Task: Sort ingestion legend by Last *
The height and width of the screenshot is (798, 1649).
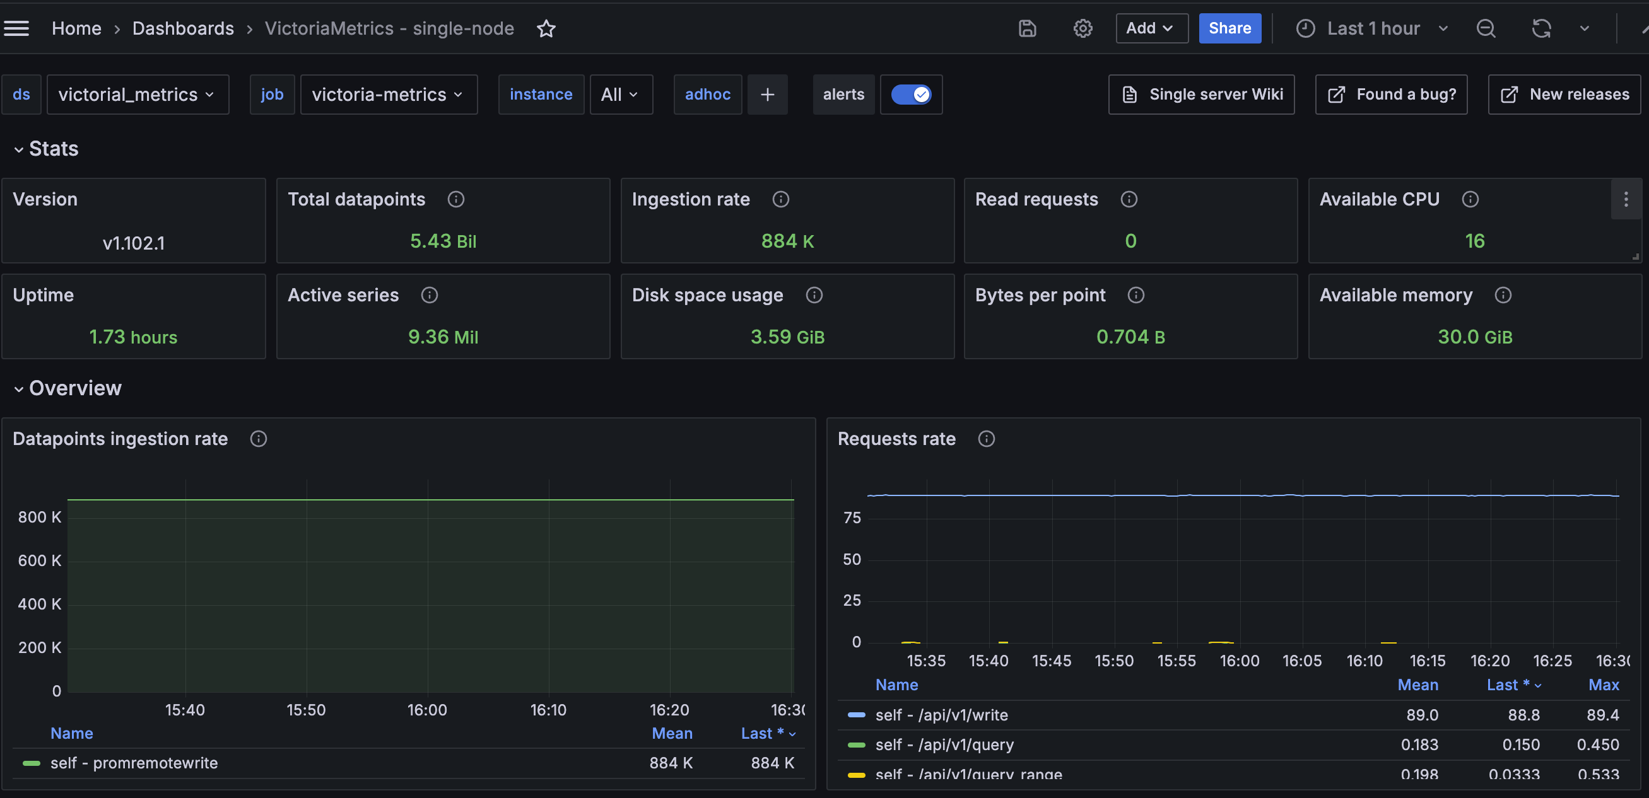Action: pos(768,734)
